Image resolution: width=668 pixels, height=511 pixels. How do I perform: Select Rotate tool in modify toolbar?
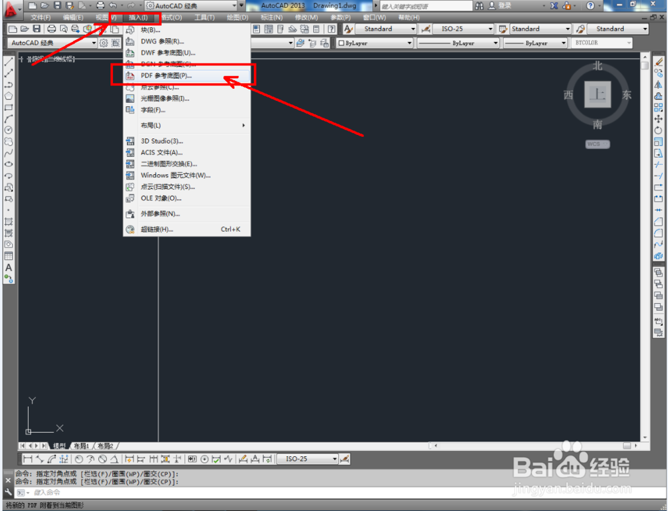click(x=659, y=131)
